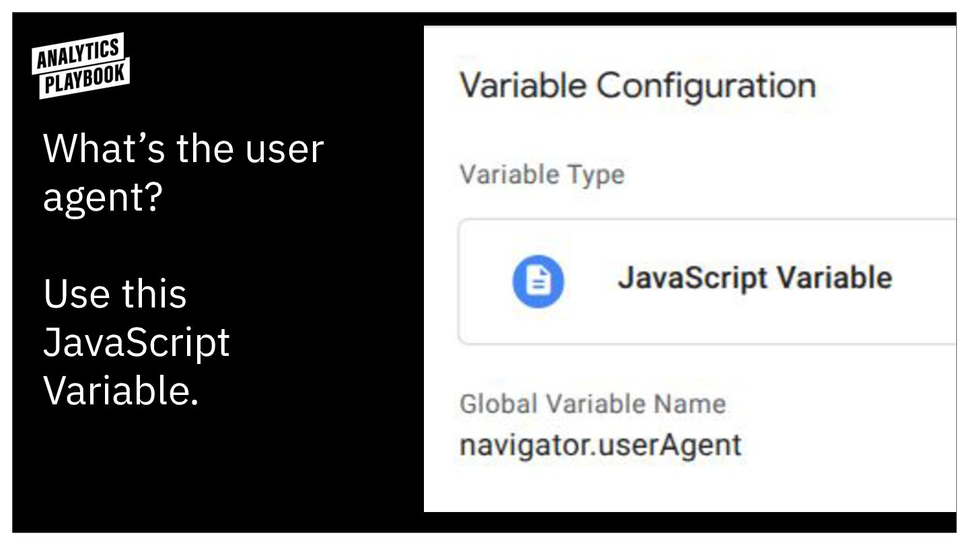Click the Variable Type field label
This screenshot has width=969, height=545.
coord(542,175)
